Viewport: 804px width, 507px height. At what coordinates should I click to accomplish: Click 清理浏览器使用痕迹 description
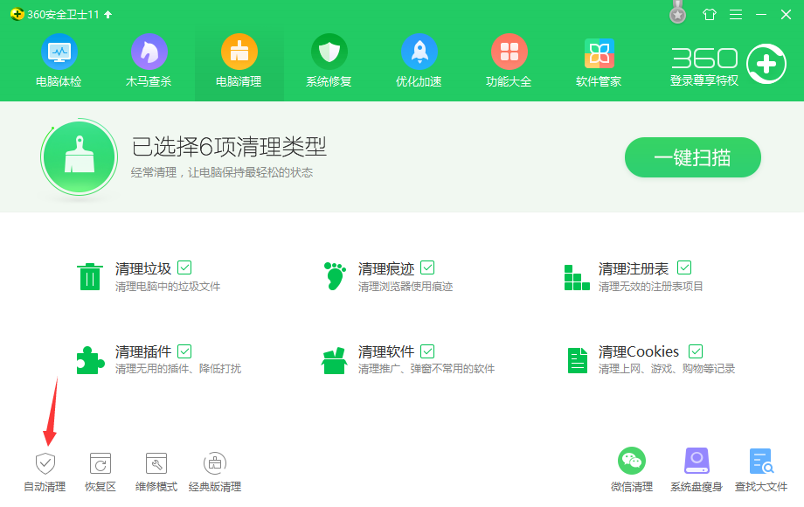pyautogui.click(x=405, y=287)
